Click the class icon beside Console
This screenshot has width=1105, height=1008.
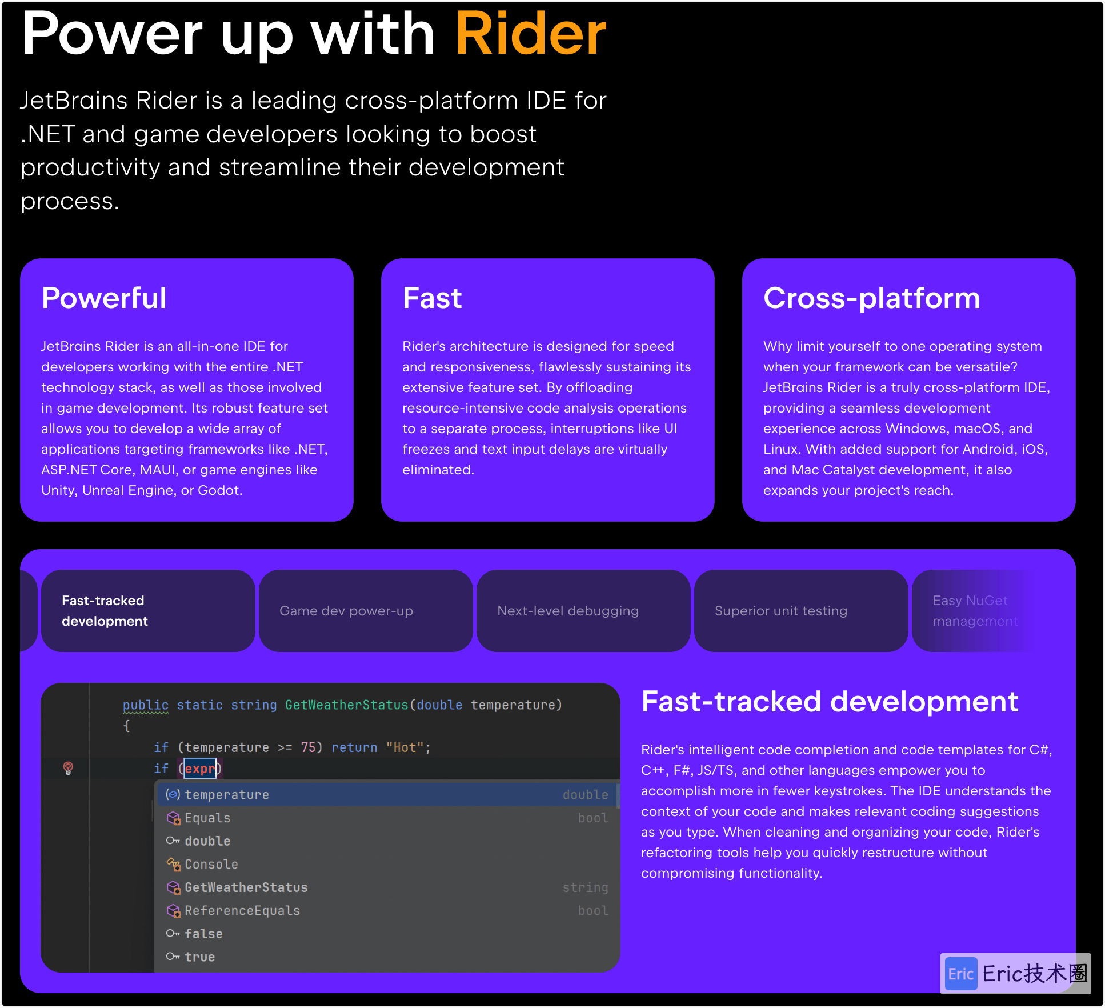(x=173, y=864)
